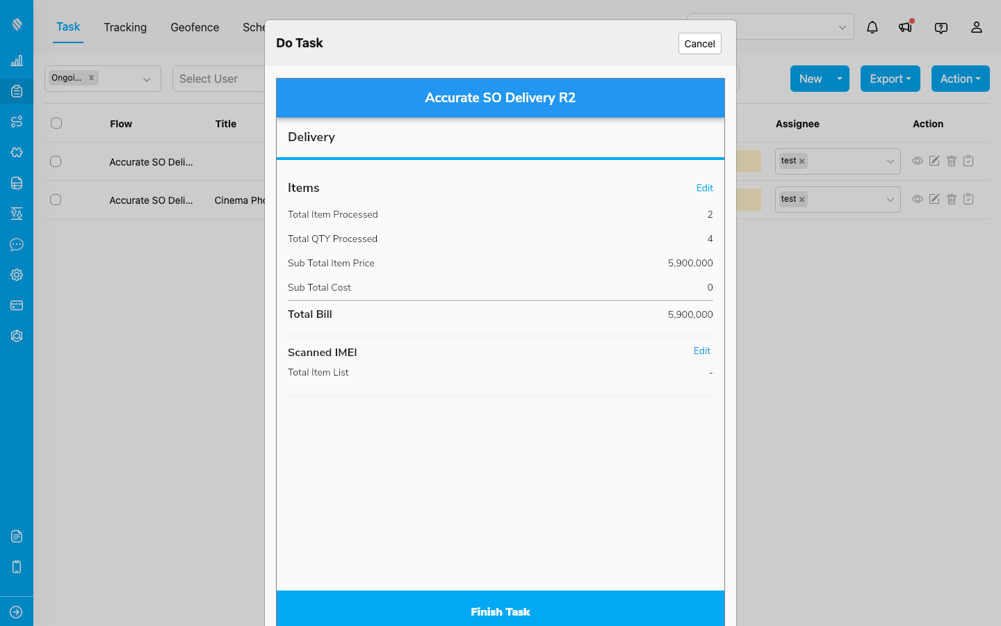Expand the Ongoing status filter dropdown
This screenshot has width=1001, height=626.
(x=147, y=79)
